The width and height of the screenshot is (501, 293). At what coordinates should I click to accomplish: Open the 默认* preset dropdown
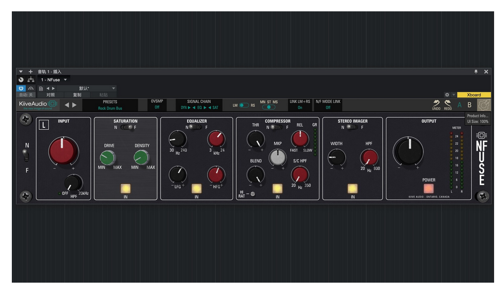point(86,88)
